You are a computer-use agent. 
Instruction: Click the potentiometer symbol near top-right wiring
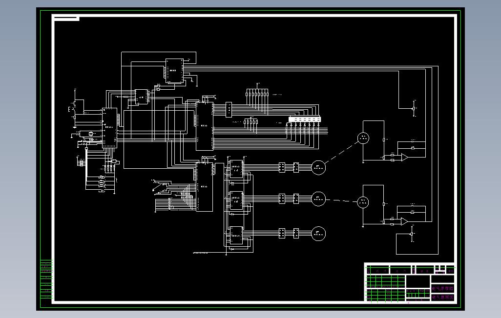414,109
